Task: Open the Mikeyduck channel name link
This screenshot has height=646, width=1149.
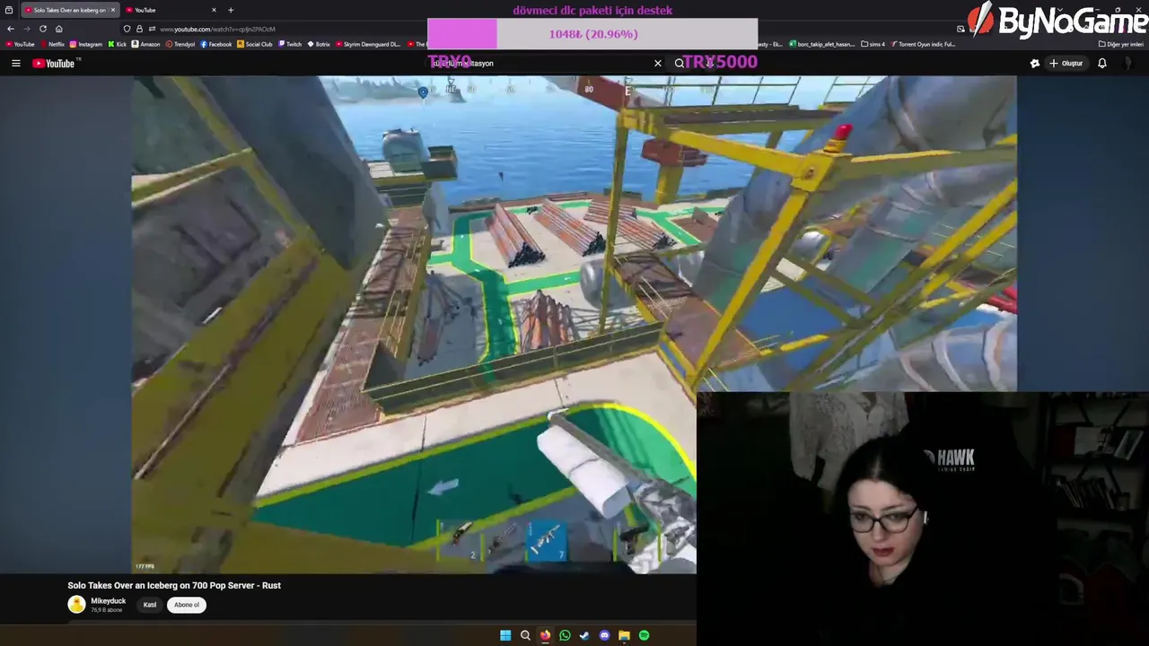Action: [x=109, y=601]
